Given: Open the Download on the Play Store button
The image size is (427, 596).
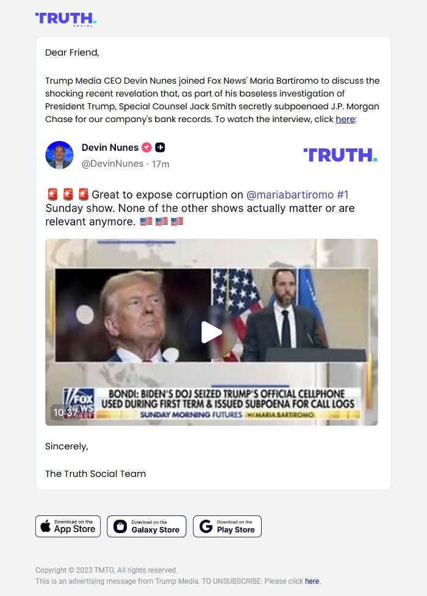Looking at the screenshot, I should [227, 526].
